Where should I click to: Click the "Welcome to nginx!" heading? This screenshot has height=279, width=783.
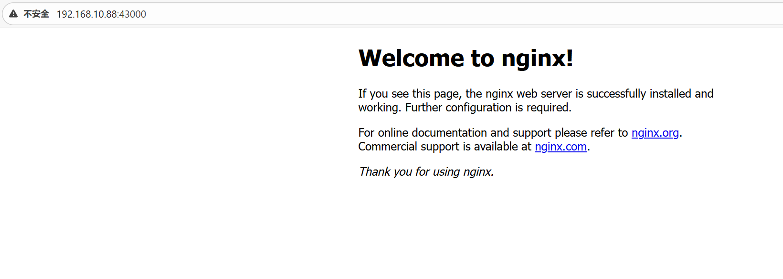click(x=466, y=59)
